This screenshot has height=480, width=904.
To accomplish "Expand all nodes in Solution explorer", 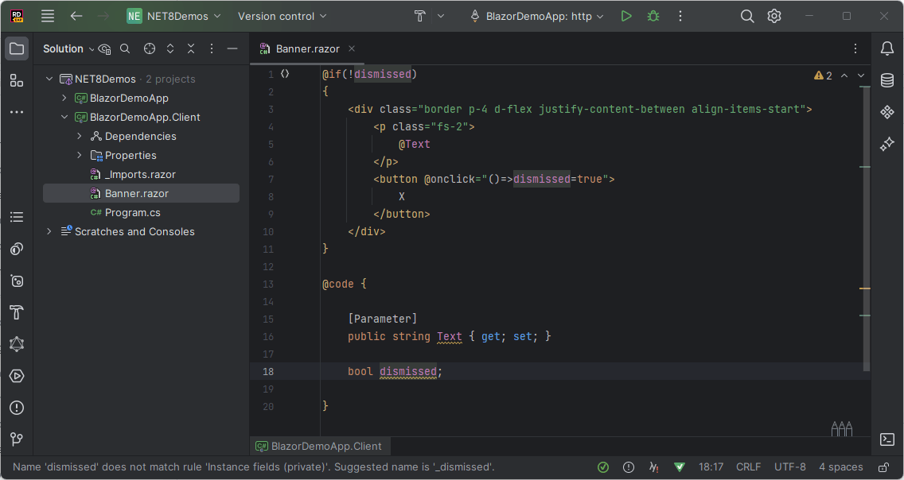I will [170, 49].
